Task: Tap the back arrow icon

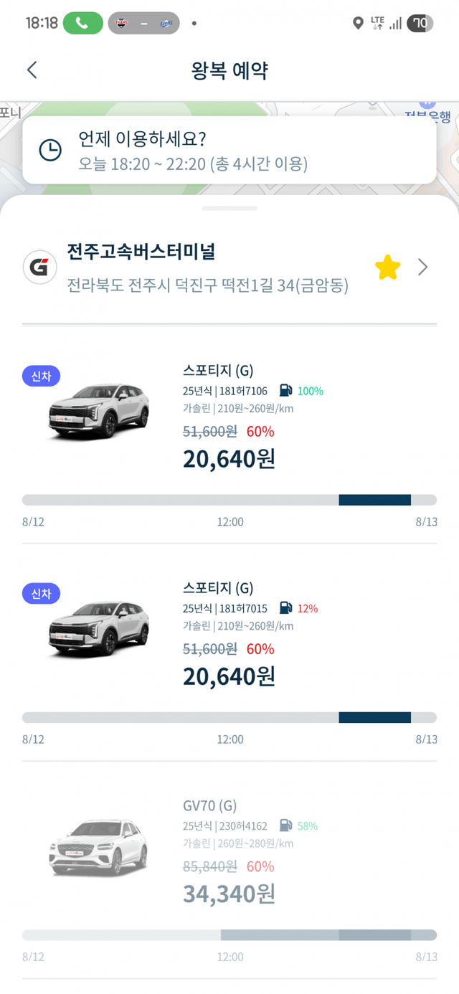Action: 32,70
